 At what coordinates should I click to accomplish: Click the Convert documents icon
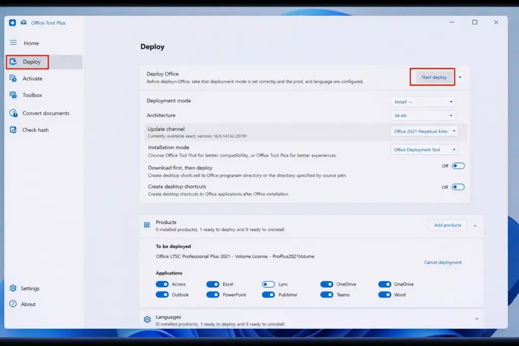13,113
